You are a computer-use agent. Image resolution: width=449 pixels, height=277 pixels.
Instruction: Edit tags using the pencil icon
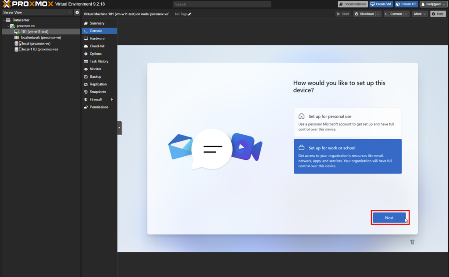pyautogui.click(x=189, y=14)
